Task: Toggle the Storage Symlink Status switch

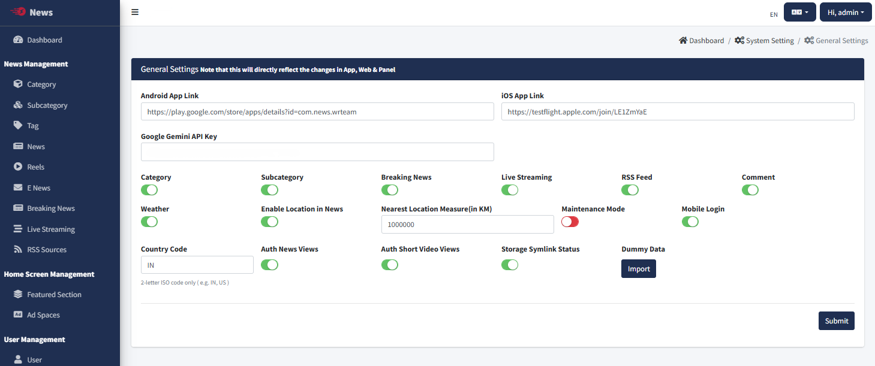Action: point(510,265)
